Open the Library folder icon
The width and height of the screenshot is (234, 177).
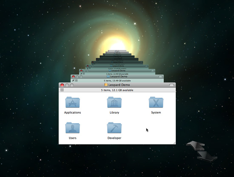114,102
